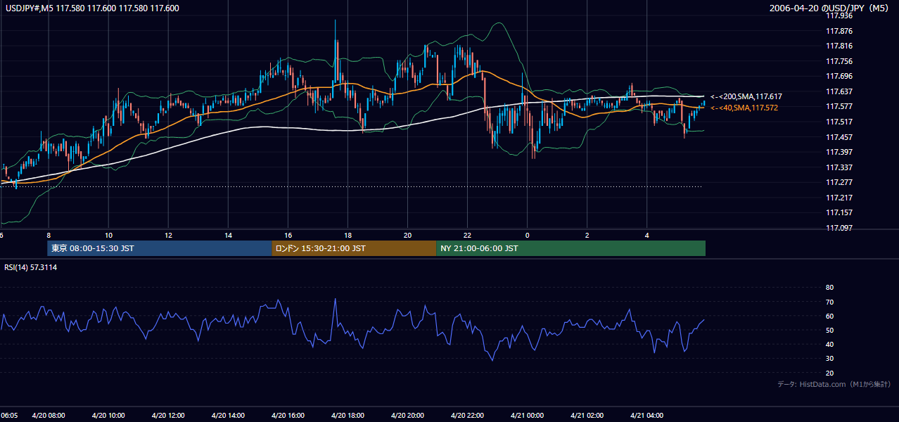Click price axis label 117.756
The height and width of the screenshot is (422, 899).
(839, 61)
